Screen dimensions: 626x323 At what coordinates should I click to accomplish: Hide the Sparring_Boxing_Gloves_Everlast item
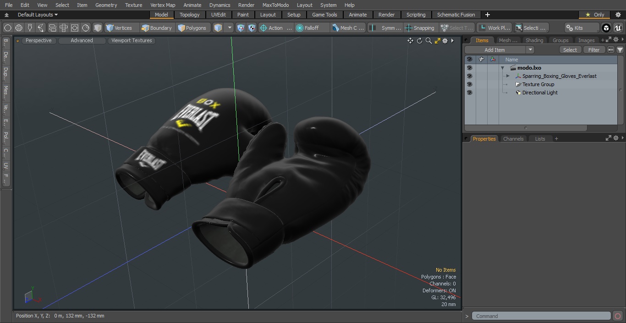pos(469,76)
